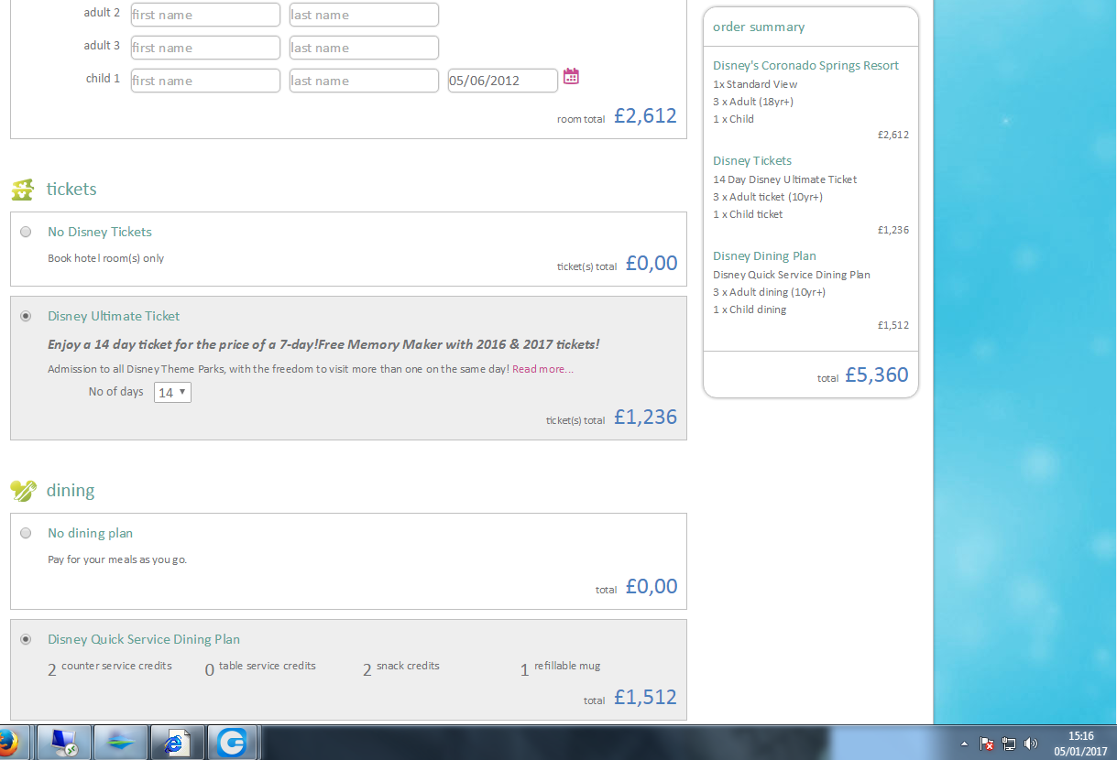1117x760 pixels.
Task: Open the blue-green swoosh taskbar app
Action: (121, 744)
